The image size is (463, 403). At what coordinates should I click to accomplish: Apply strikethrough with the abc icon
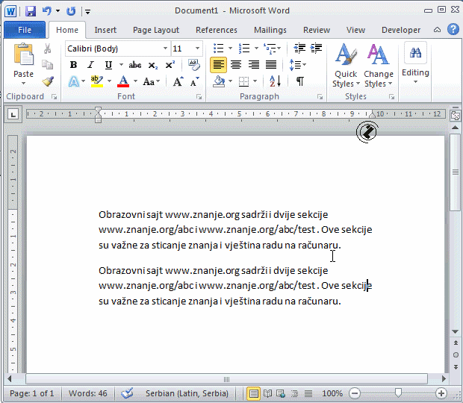135,65
